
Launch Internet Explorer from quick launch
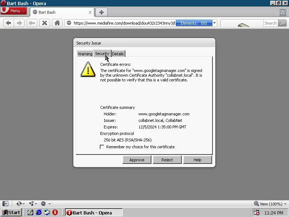tap(39, 213)
